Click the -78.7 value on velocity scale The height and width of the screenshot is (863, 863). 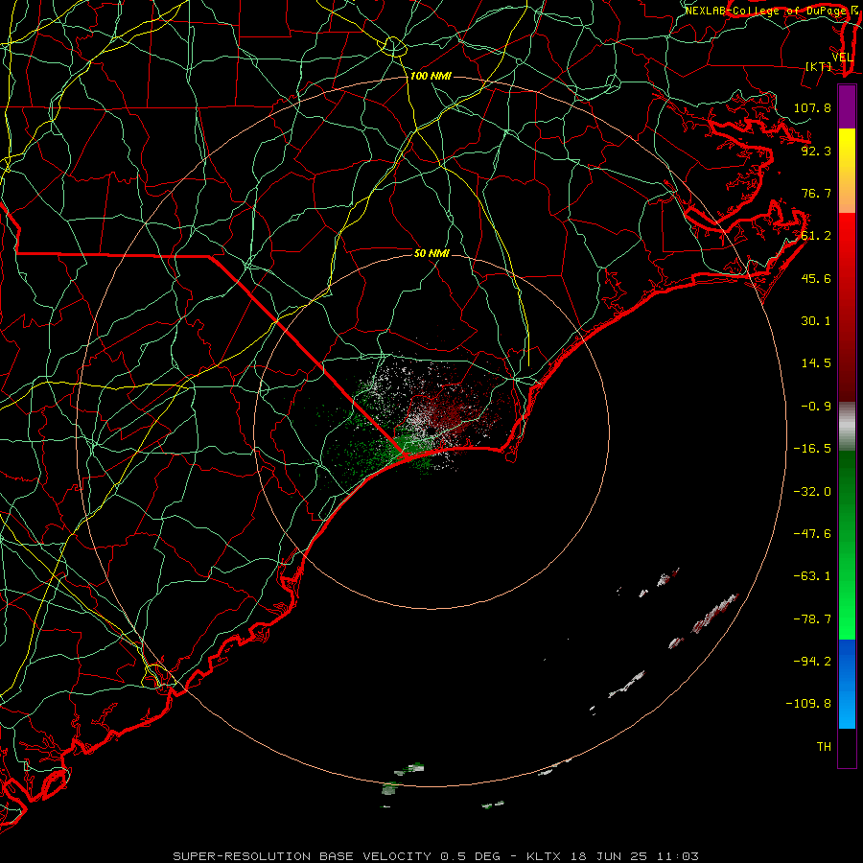pos(812,619)
